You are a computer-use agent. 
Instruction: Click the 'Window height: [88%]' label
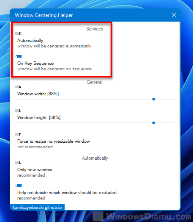pos(39,117)
